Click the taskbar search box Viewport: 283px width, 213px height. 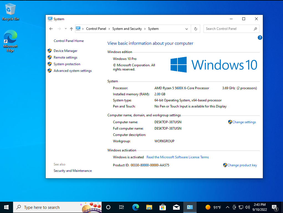click(57, 207)
